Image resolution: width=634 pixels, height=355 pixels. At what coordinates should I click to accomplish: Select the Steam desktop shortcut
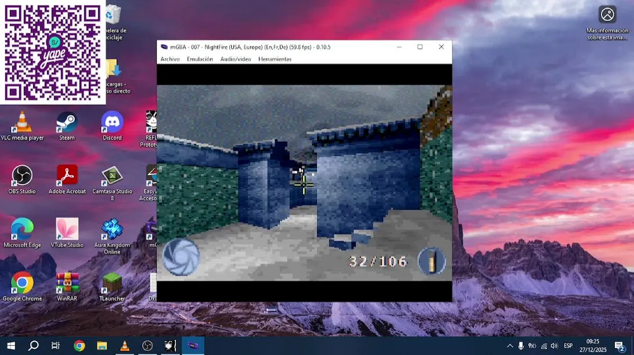67,126
